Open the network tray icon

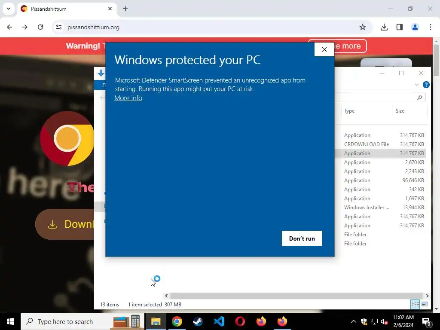(x=374, y=321)
